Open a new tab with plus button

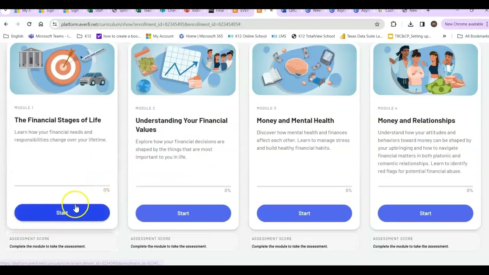pos(428,10)
